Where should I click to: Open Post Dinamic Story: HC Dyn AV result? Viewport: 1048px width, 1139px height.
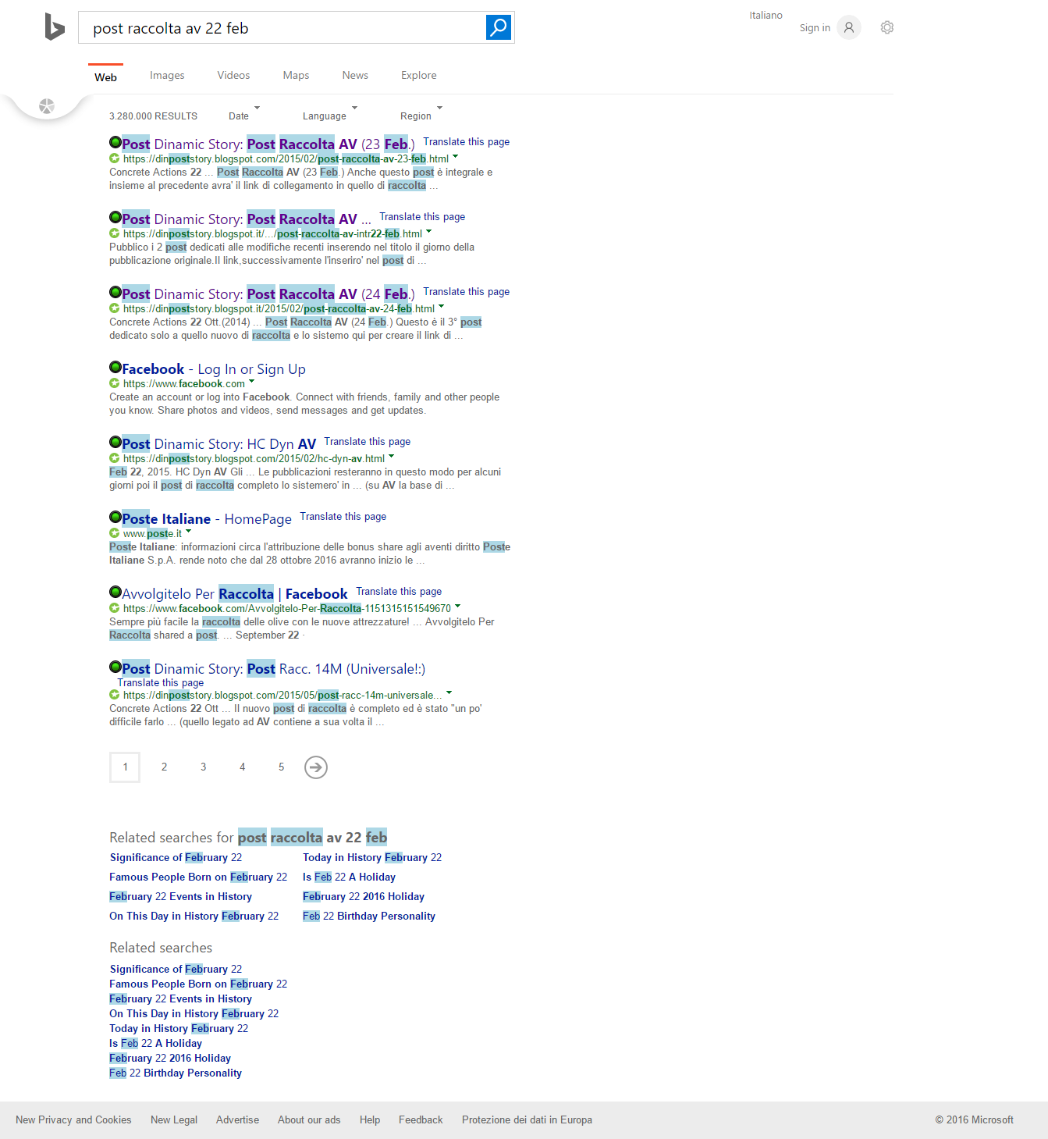point(219,444)
